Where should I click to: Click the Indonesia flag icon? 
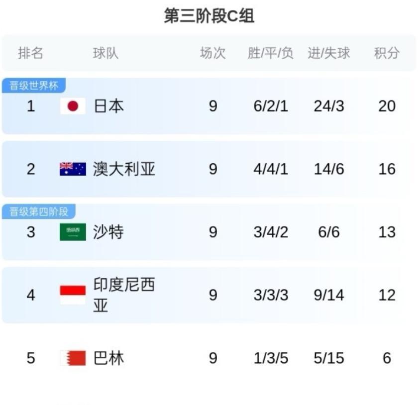click(73, 295)
